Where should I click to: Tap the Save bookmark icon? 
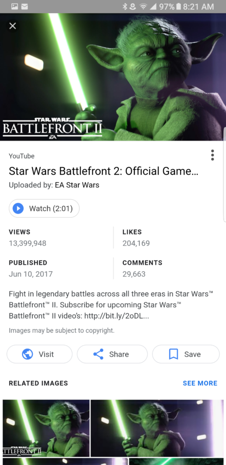(x=174, y=354)
